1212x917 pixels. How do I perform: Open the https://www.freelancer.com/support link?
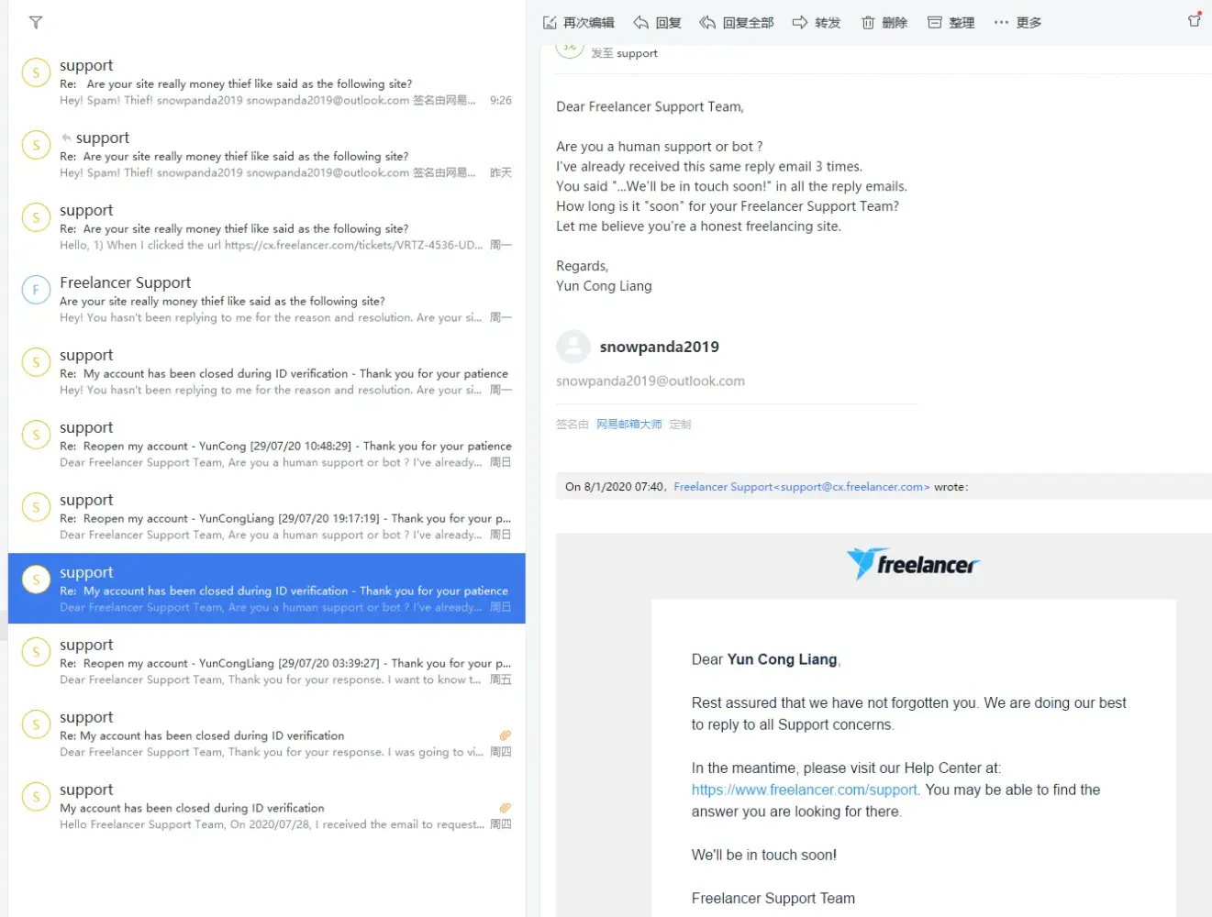coord(805,790)
